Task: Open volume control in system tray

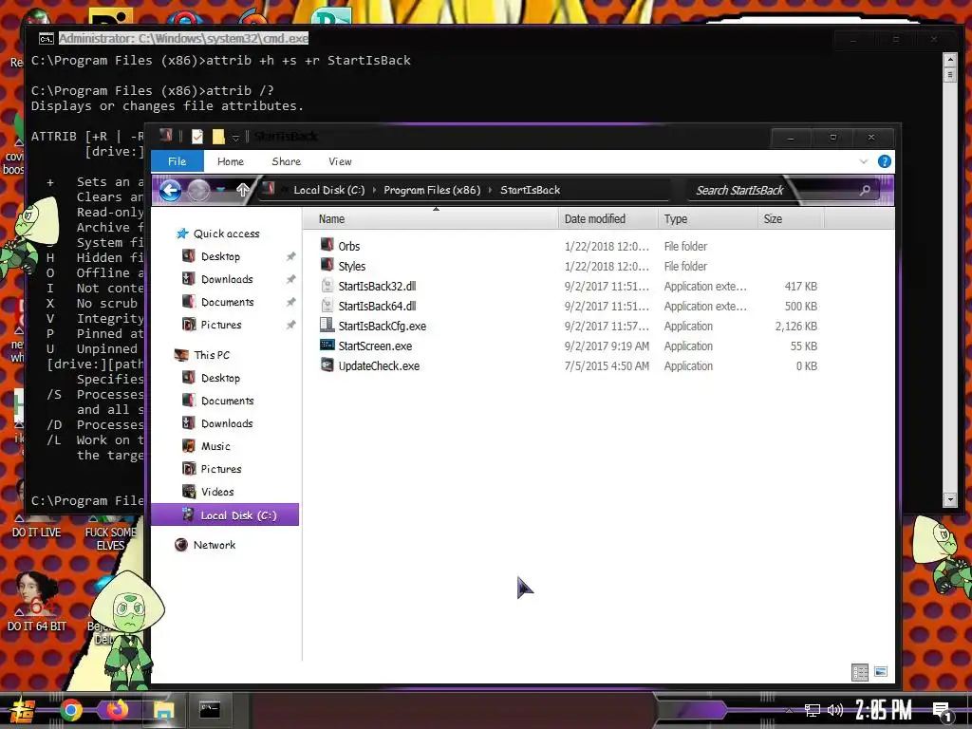Action: [835, 710]
